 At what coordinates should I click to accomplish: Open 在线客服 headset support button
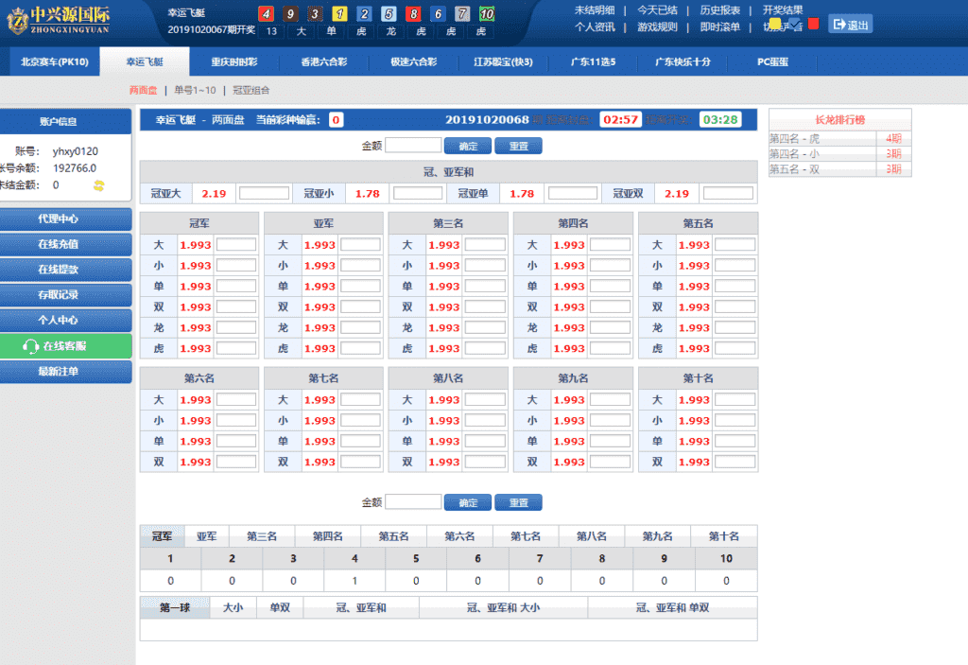65,346
